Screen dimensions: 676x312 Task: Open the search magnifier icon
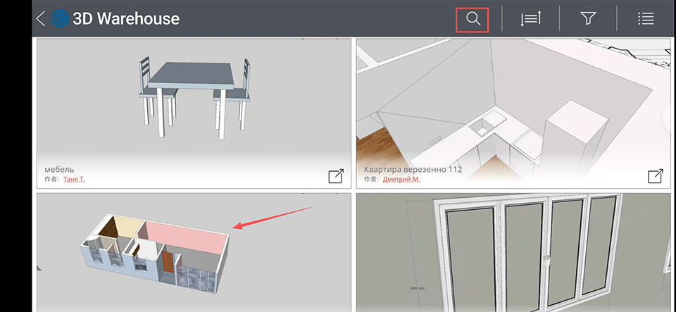[x=472, y=19]
